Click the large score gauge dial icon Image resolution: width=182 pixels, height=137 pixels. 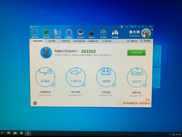[x=46, y=52]
